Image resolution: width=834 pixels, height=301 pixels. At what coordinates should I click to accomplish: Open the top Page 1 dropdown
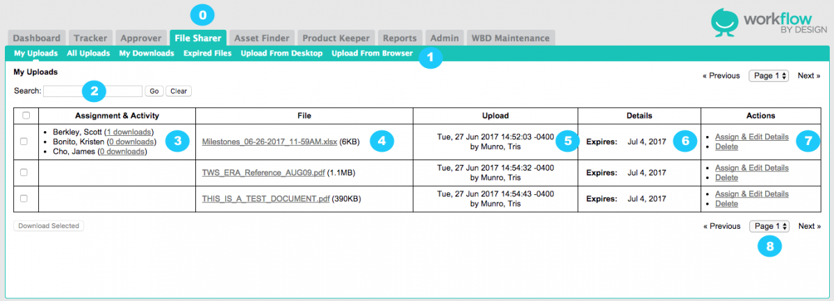click(x=769, y=76)
